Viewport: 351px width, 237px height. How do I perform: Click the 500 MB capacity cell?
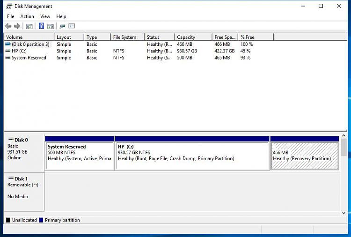[184, 58]
